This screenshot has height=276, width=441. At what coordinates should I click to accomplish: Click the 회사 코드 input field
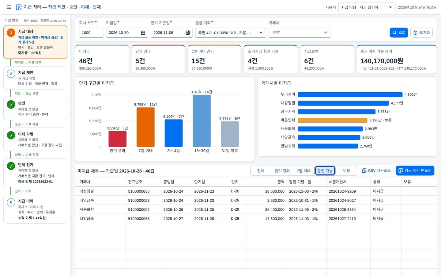pyautogui.click(x=91, y=33)
